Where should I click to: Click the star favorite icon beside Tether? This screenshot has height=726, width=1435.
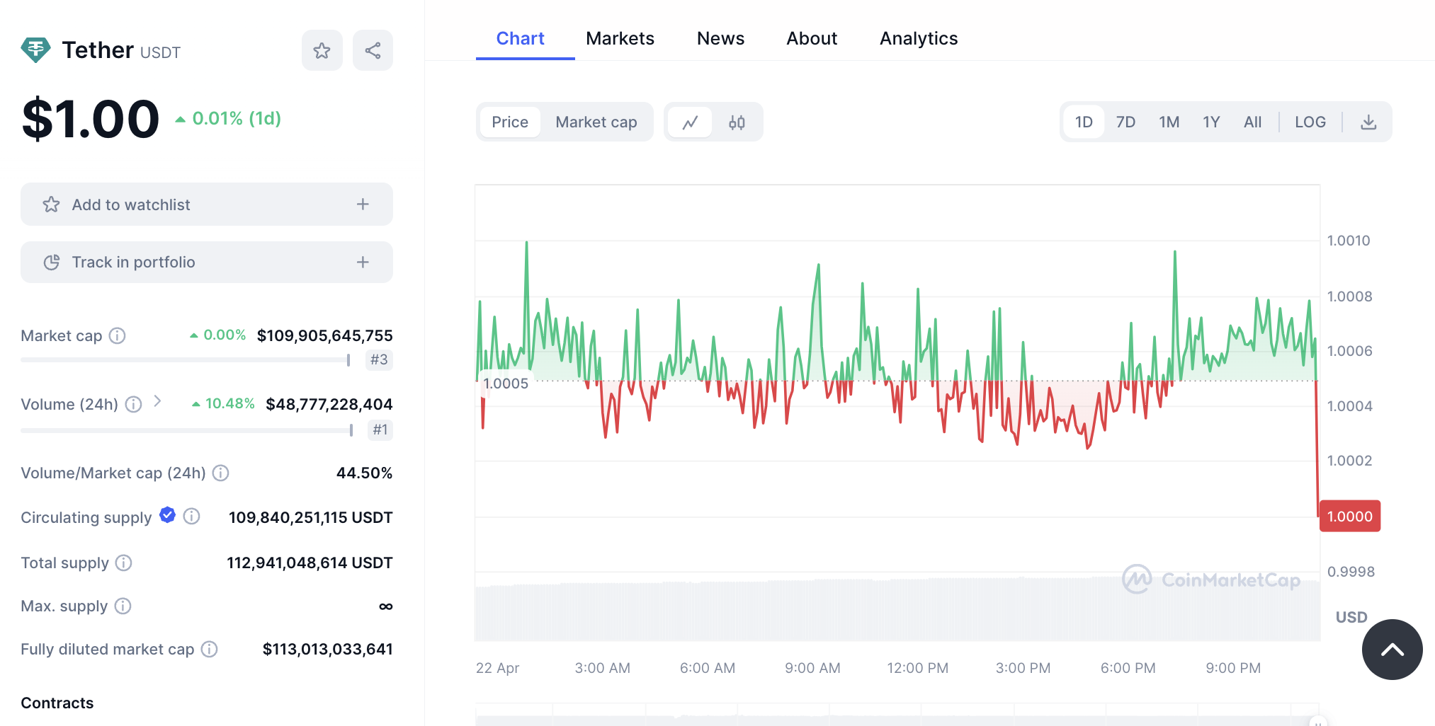[322, 50]
